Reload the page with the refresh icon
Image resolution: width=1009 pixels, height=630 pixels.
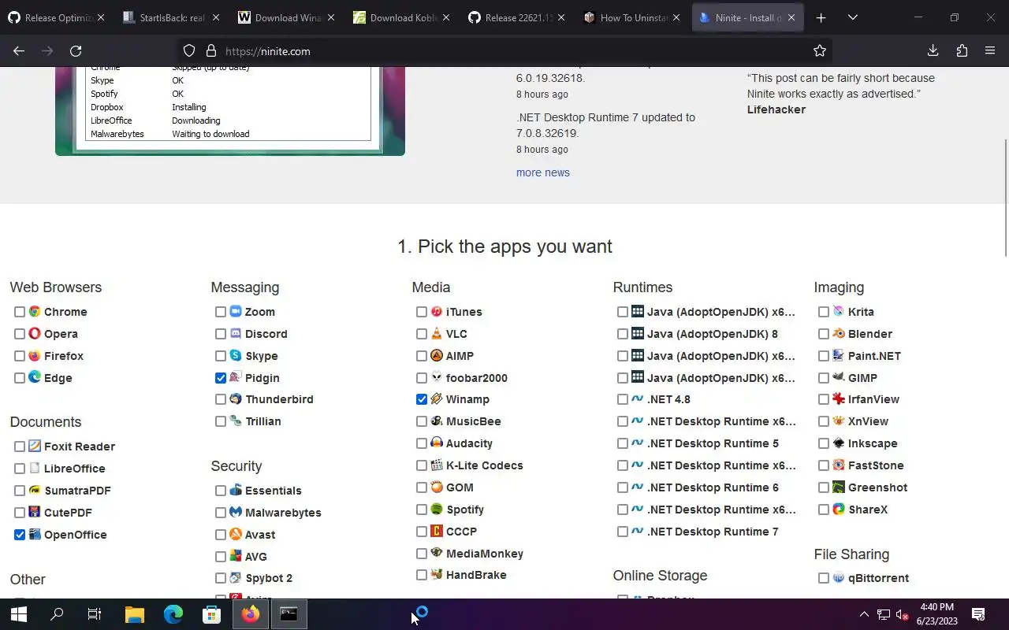tap(76, 51)
